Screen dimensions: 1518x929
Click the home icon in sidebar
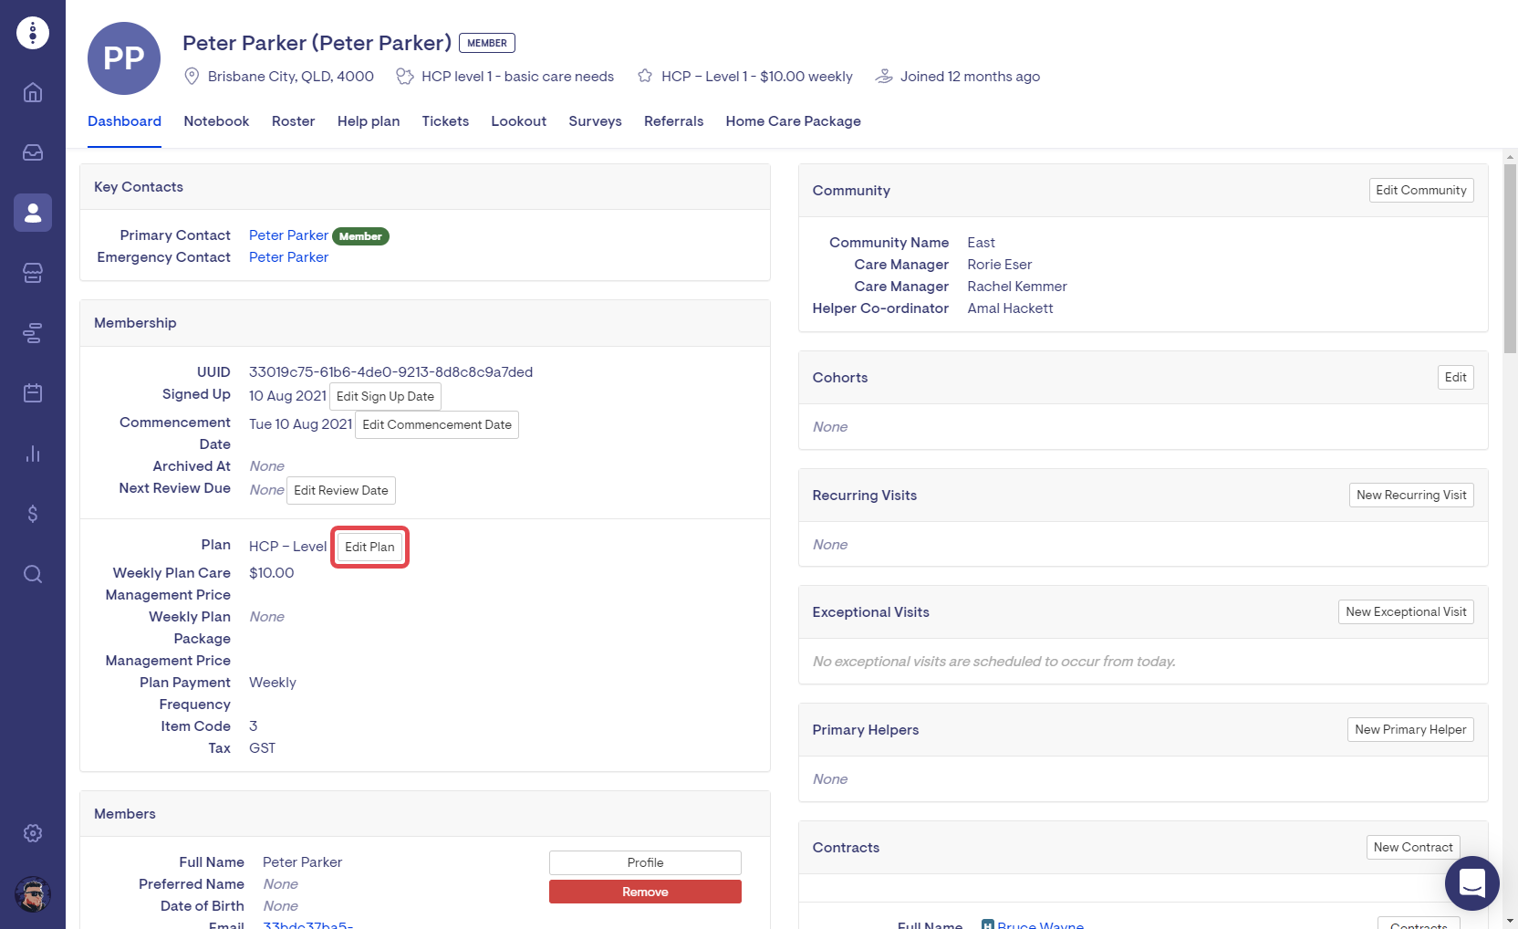(33, 92)
